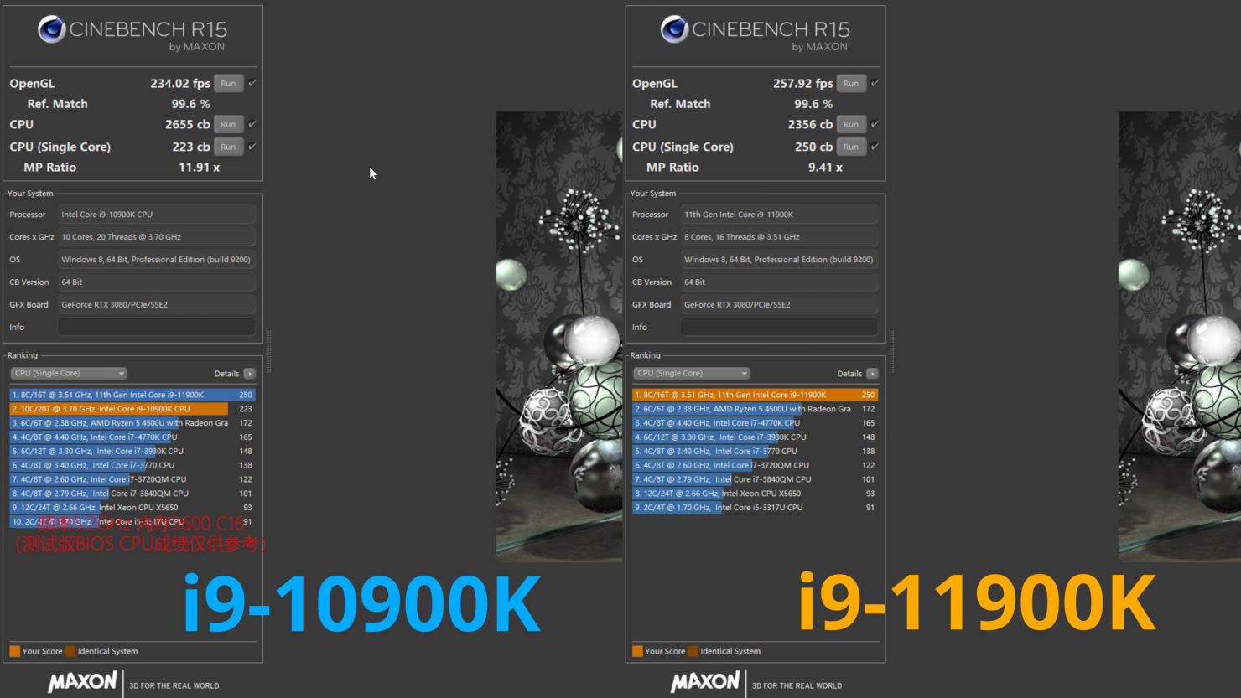Click Cinebench logo icon in i9-11900K window

(675, 29)
